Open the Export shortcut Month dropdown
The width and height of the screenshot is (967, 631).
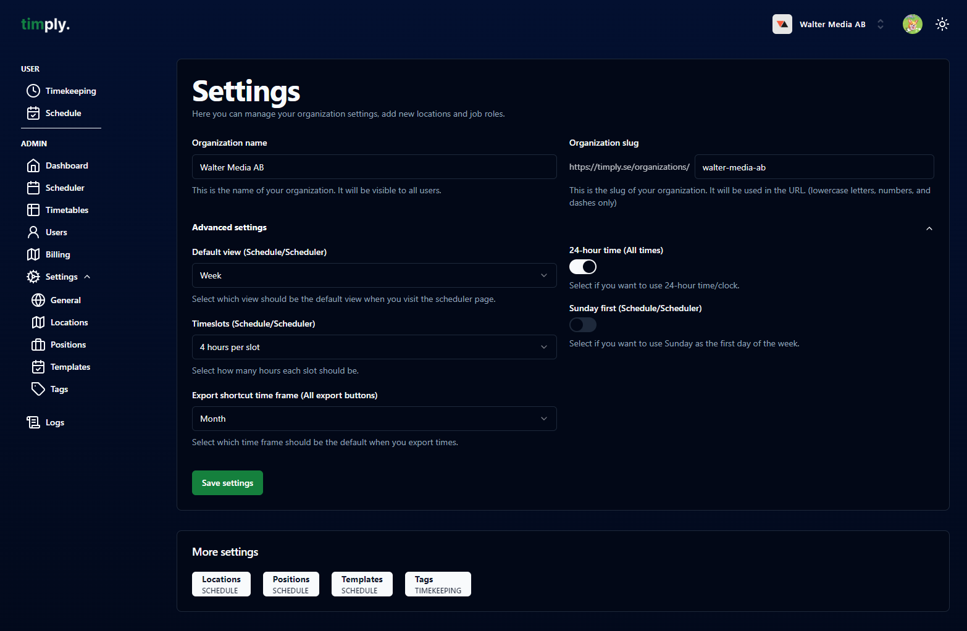coord(374,419)
